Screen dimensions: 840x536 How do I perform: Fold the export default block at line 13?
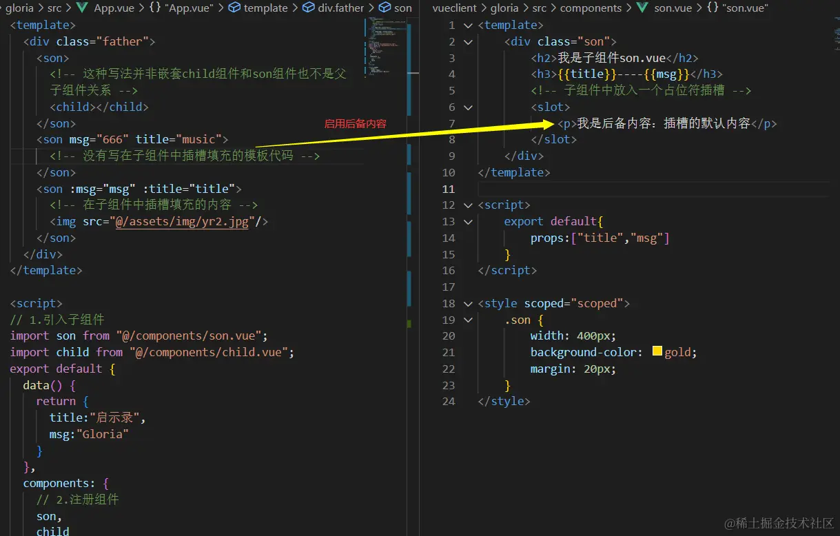click(469, 222)
